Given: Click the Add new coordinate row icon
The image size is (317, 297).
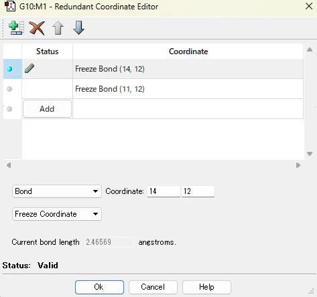Looking at the screenshot, I should pyautogui.click(x=16, y=28).
